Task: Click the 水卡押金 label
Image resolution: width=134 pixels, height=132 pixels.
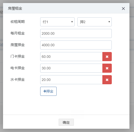Action: click(x=18, y=79)
